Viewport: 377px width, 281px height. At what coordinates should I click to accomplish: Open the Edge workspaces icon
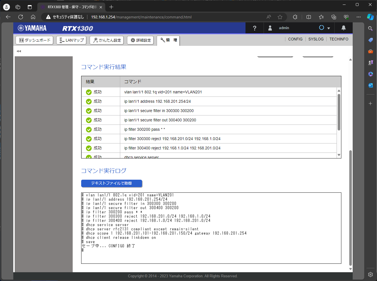[18, 7]
